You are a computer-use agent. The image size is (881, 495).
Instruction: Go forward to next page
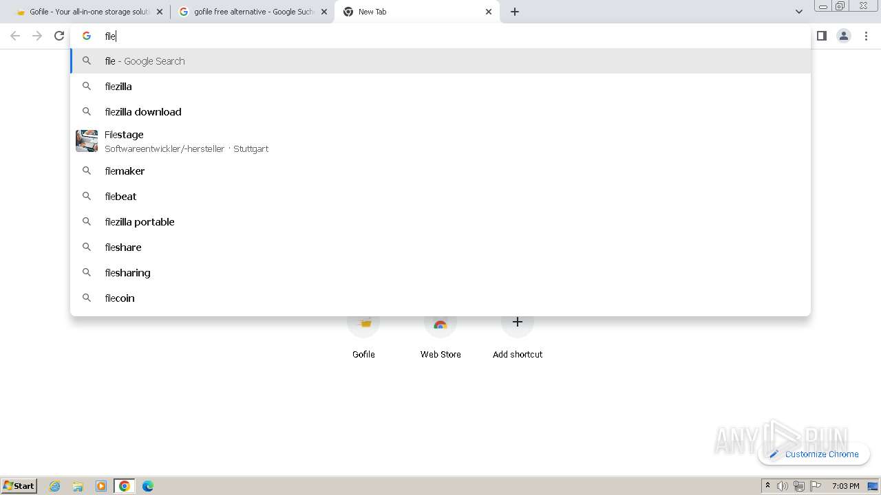(x=37, y=36)
